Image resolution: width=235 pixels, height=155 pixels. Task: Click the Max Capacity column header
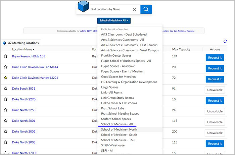181,49
